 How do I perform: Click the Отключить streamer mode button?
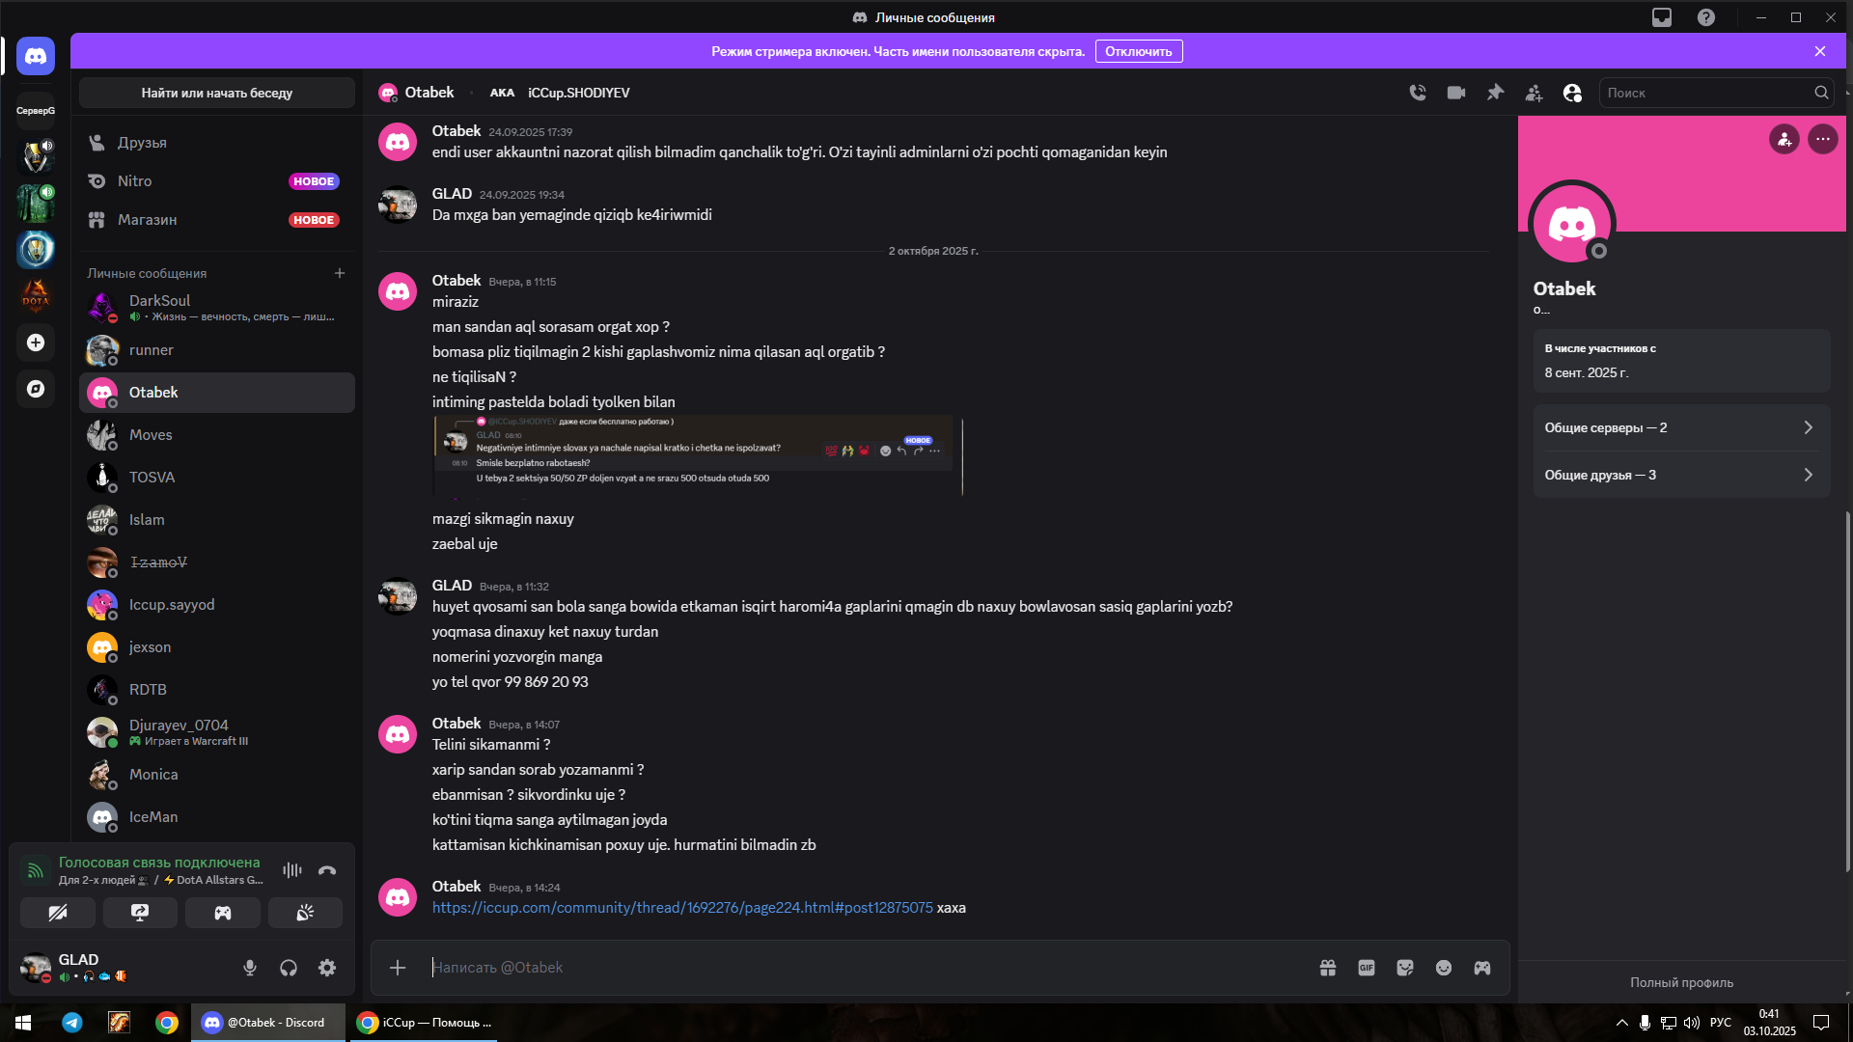point(1138,51)
